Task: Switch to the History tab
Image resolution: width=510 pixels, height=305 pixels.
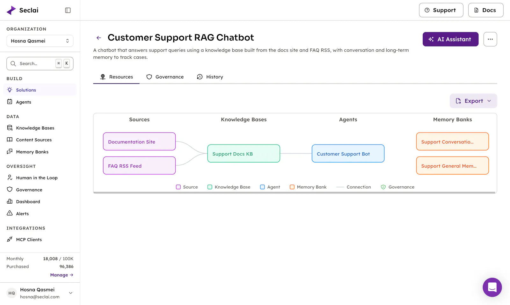Action: click(x=210, y=77)
